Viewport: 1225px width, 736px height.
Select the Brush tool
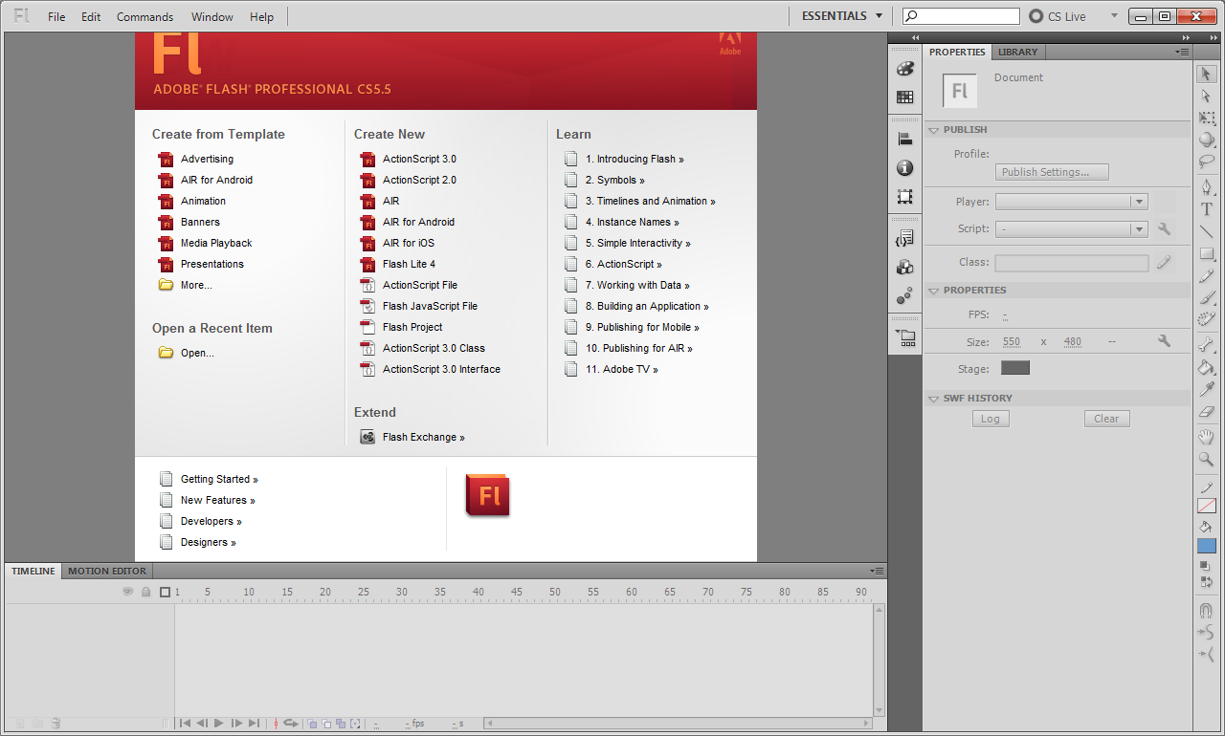tap(1206, 297)
